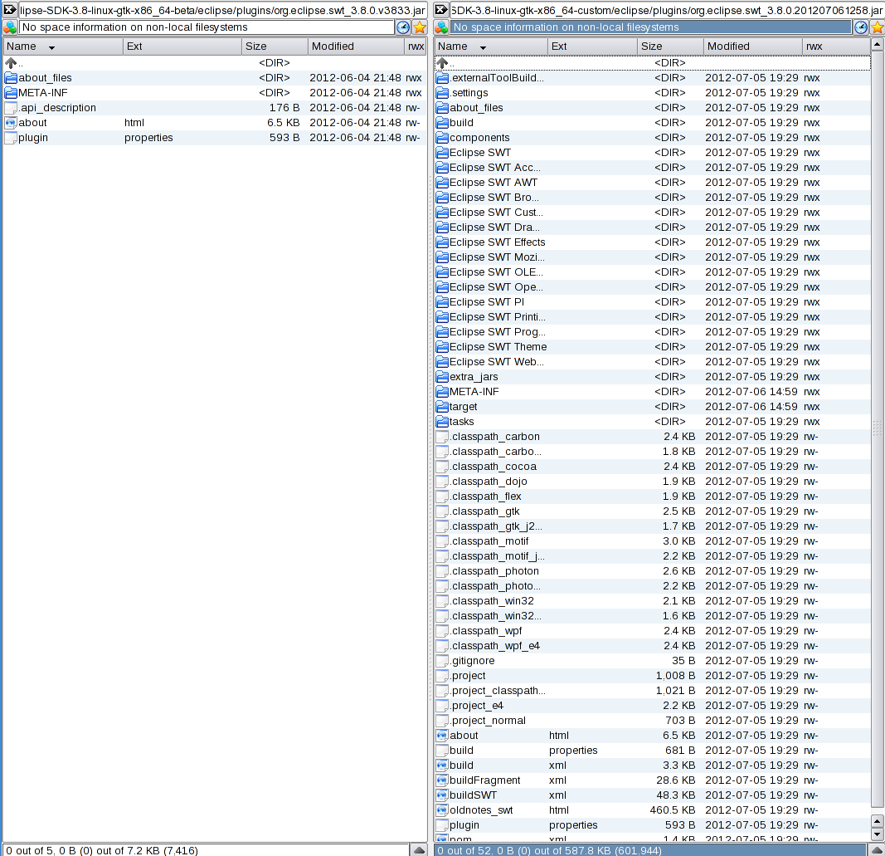Select Eclipse SWT Effects folder

(x=653, y=242)
